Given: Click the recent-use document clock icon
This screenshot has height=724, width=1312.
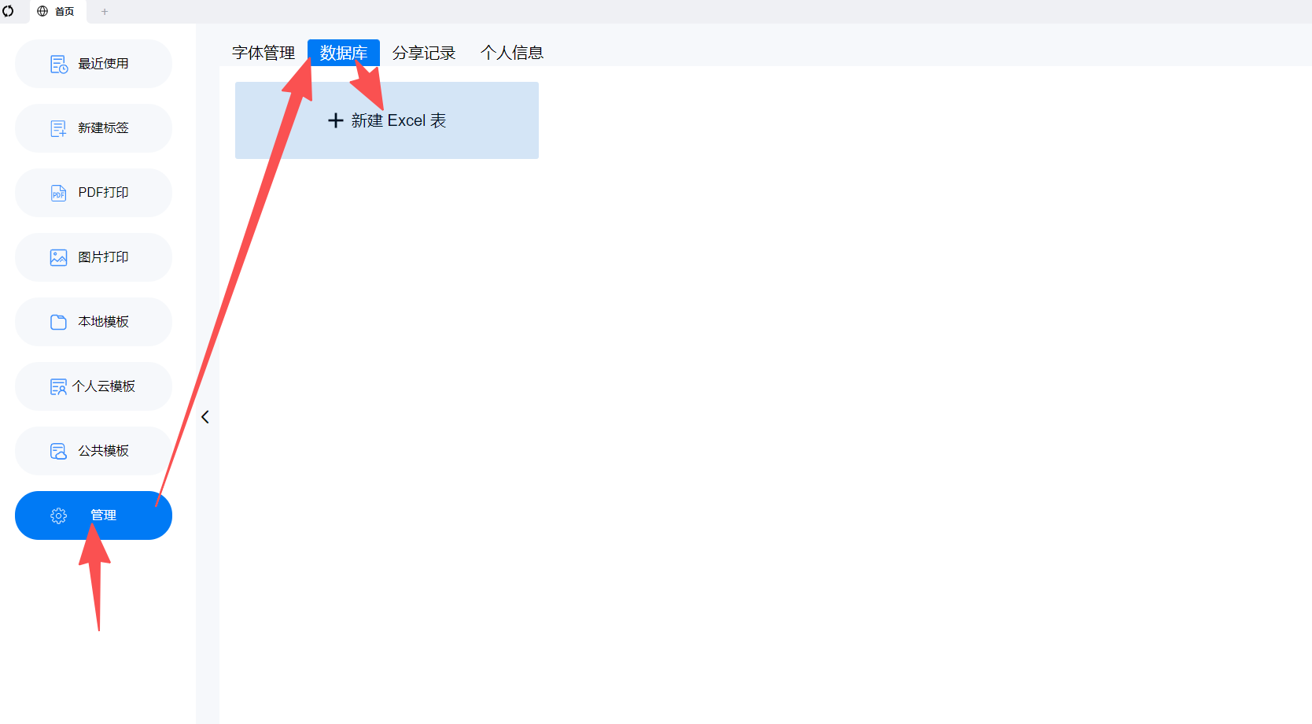Looking at the screenshot, I should (x=59, y=65).
